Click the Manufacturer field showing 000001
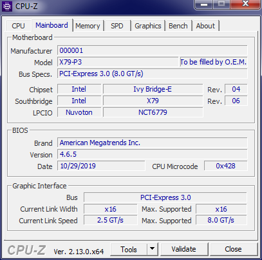Screen dimensions: 262x260 coord(153,50)
